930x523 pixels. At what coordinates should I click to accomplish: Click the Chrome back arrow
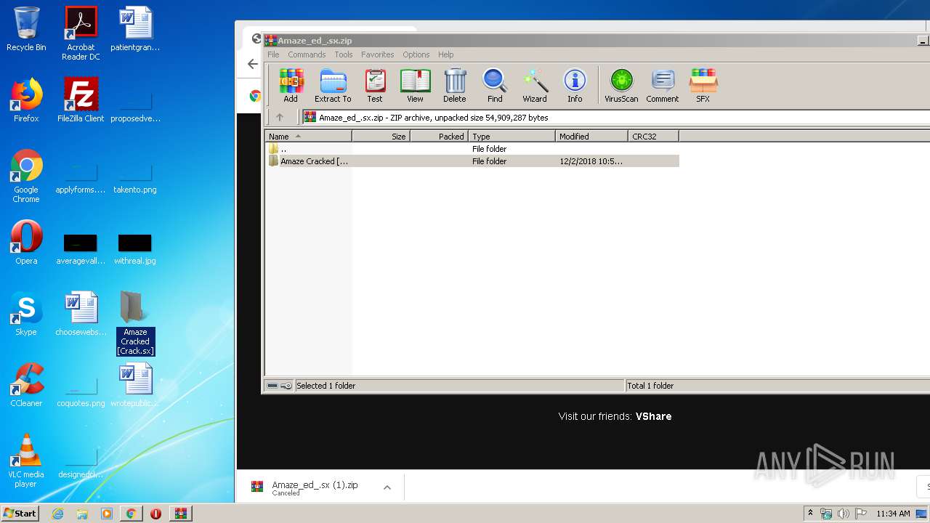pos(253,64)
